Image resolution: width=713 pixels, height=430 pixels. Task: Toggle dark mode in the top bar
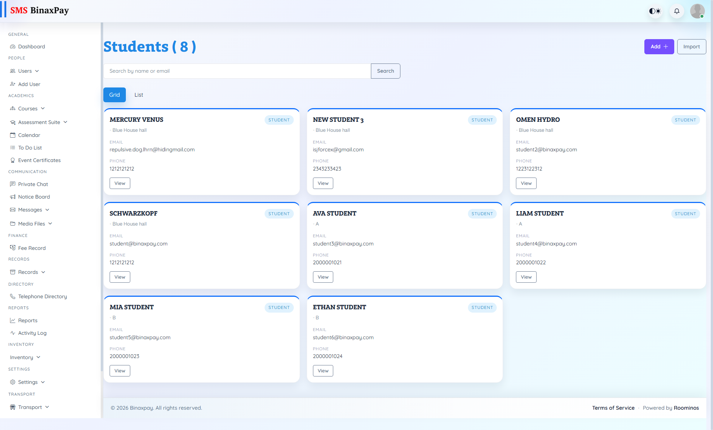pos(655,11)
